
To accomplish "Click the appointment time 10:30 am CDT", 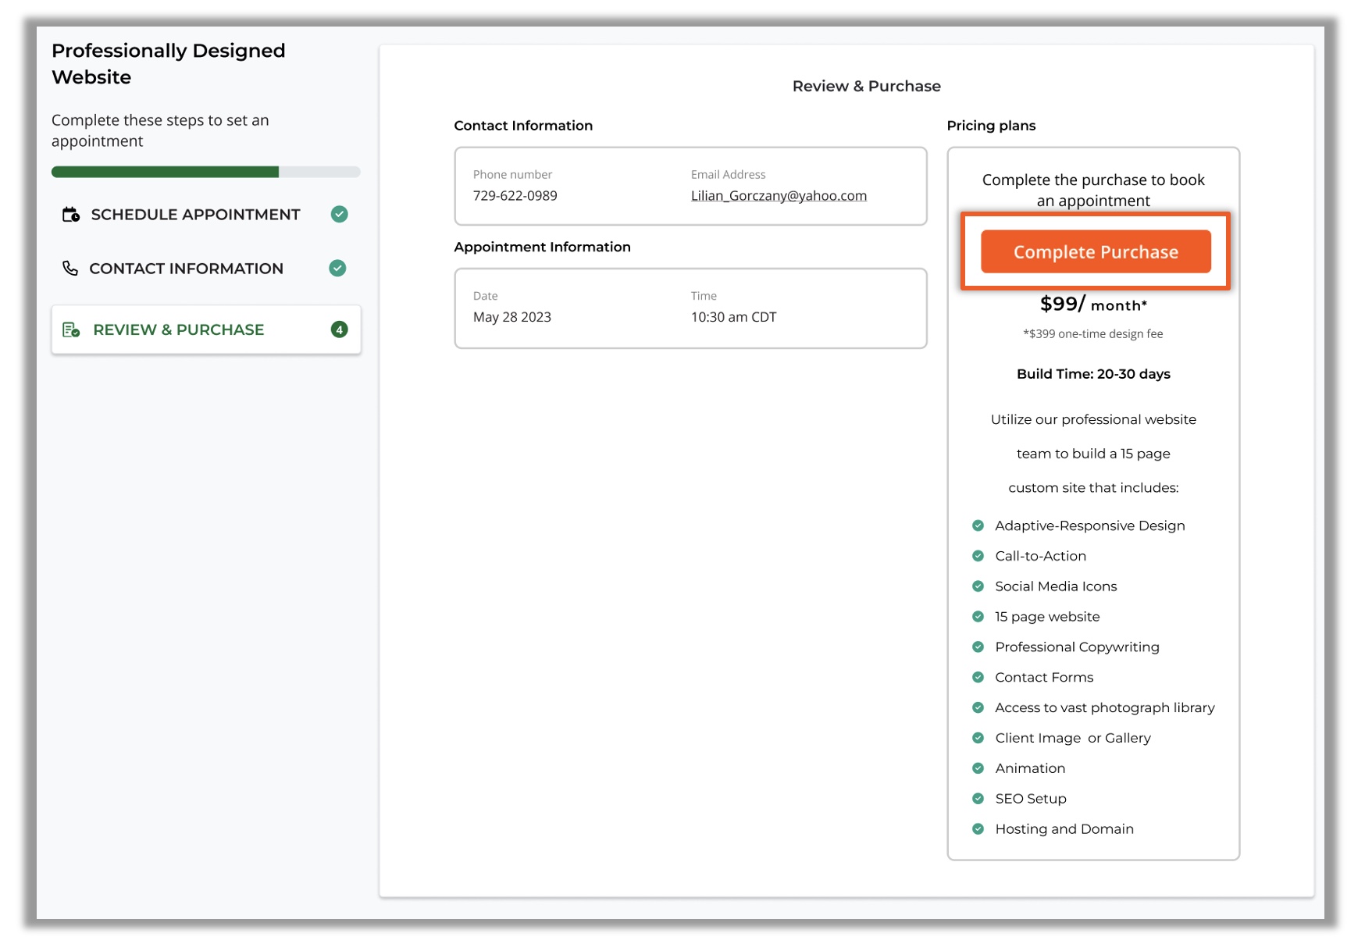I will 733,318.
